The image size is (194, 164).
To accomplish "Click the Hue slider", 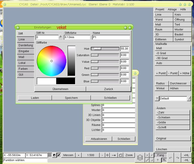I will point(105,48).
